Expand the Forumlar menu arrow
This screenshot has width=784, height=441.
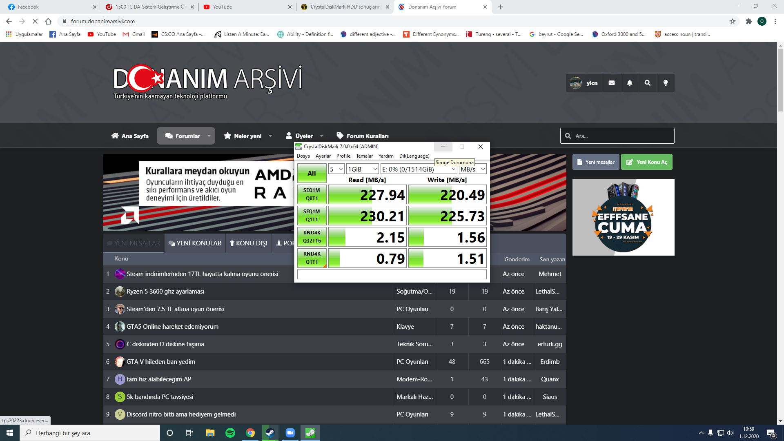click(x=209, y=136)
